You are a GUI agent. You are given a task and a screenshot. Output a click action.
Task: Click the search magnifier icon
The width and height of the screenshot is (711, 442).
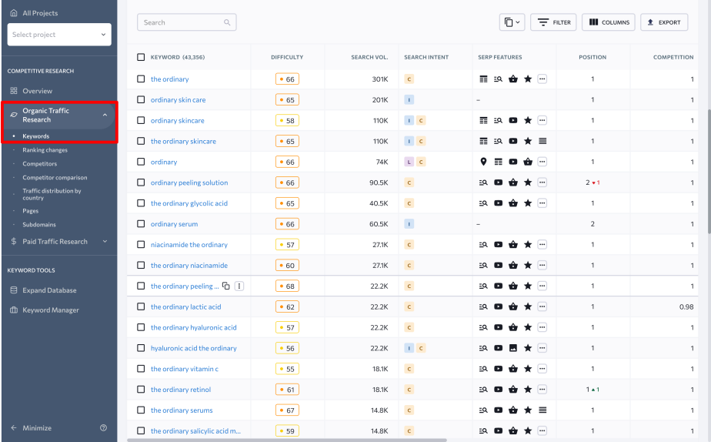(x=227, y=22)
